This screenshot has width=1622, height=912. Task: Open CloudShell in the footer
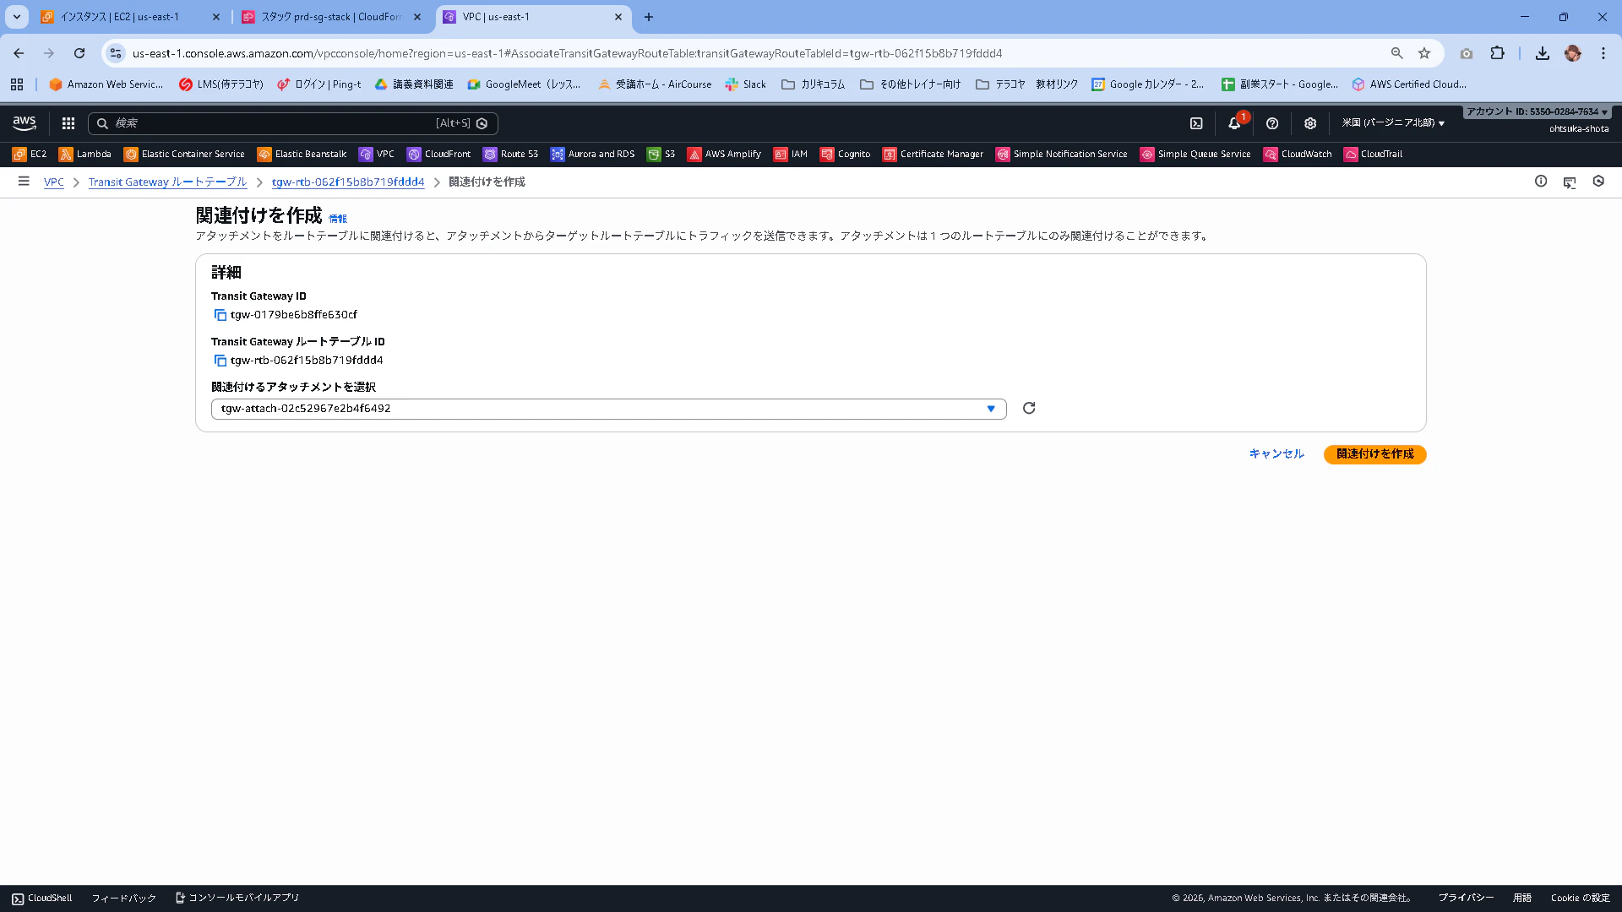click(x=42, y=898)
